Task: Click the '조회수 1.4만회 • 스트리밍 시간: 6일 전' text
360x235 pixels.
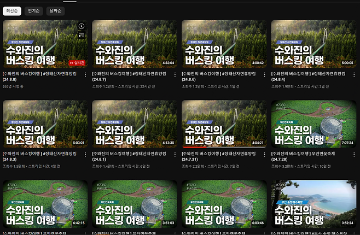Action: pos(121,166)
